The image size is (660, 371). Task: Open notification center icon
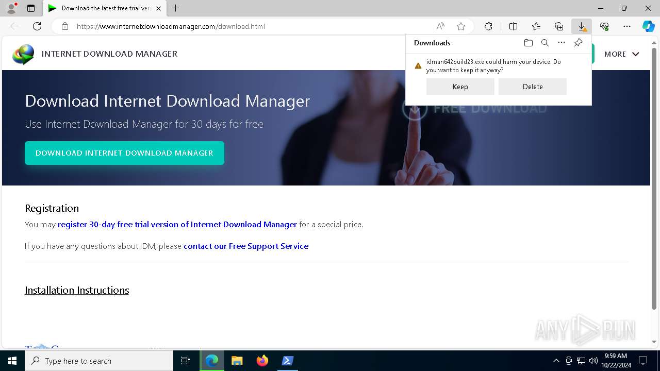tap(643, 361)
